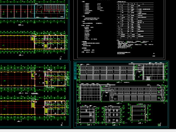
Task: Click the curtain wall grid on rear elevation
Action: coord(90,93)
